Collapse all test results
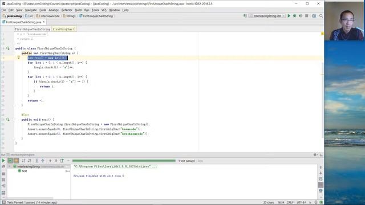365x205 pixels. [43, 161]
